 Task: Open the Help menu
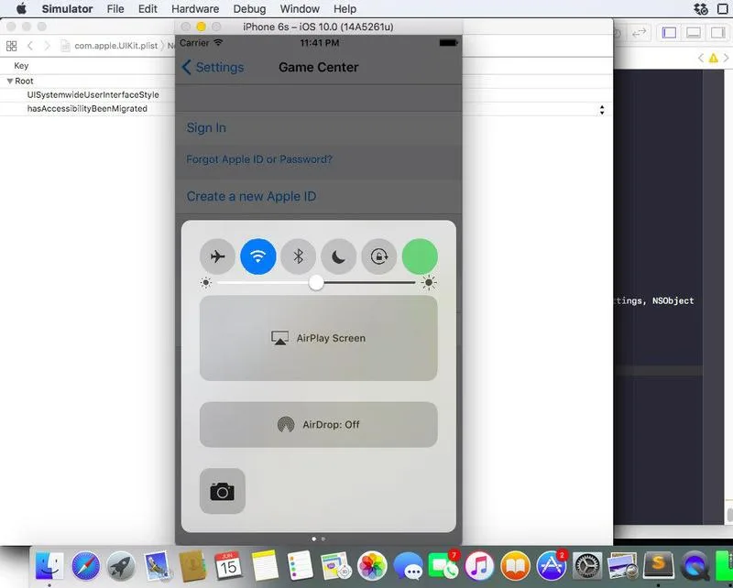click(345, 9)
